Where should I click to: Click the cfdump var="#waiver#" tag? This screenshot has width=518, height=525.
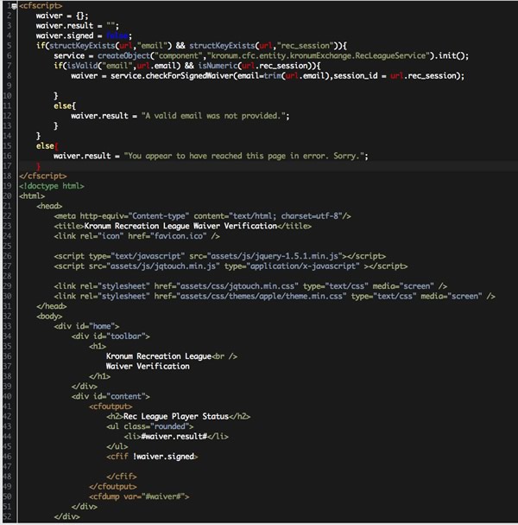(139, 497)
